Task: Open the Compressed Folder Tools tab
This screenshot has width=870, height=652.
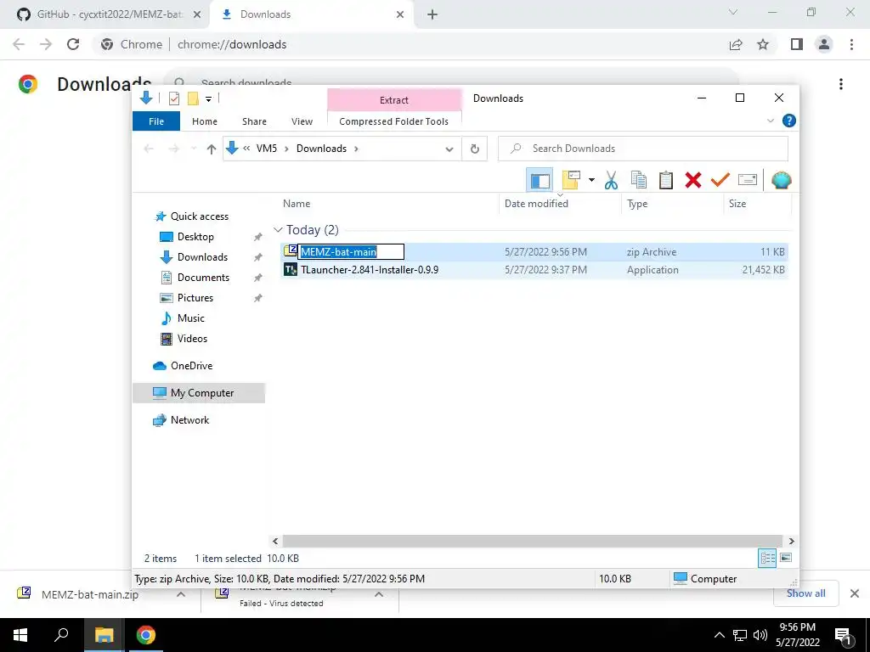Action: pyautogui.click(x=394, y=121)
